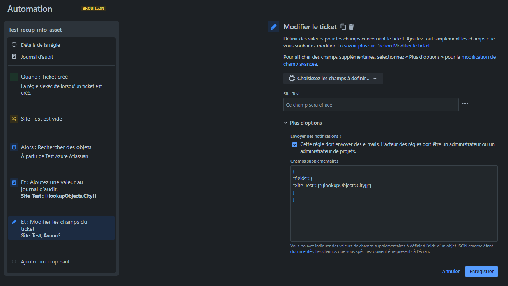Click Ajouter un composant
This screenshot has height=286, width=508.
45,262
